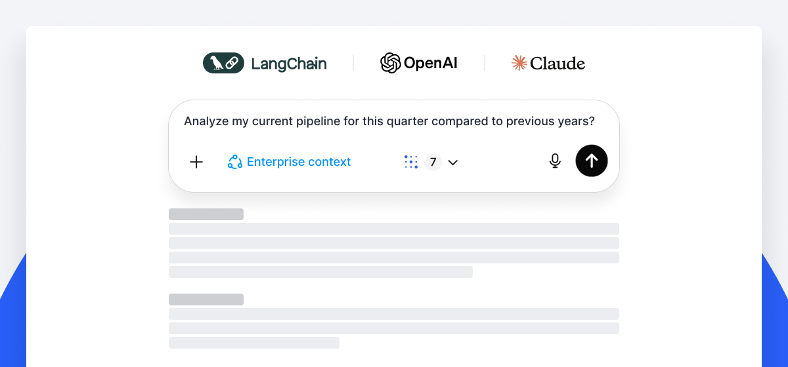Image resolution: width=788 pixels, height=367 pixels.
Task: Click the orange Claude starburst logo
Action: pos(519,63)
